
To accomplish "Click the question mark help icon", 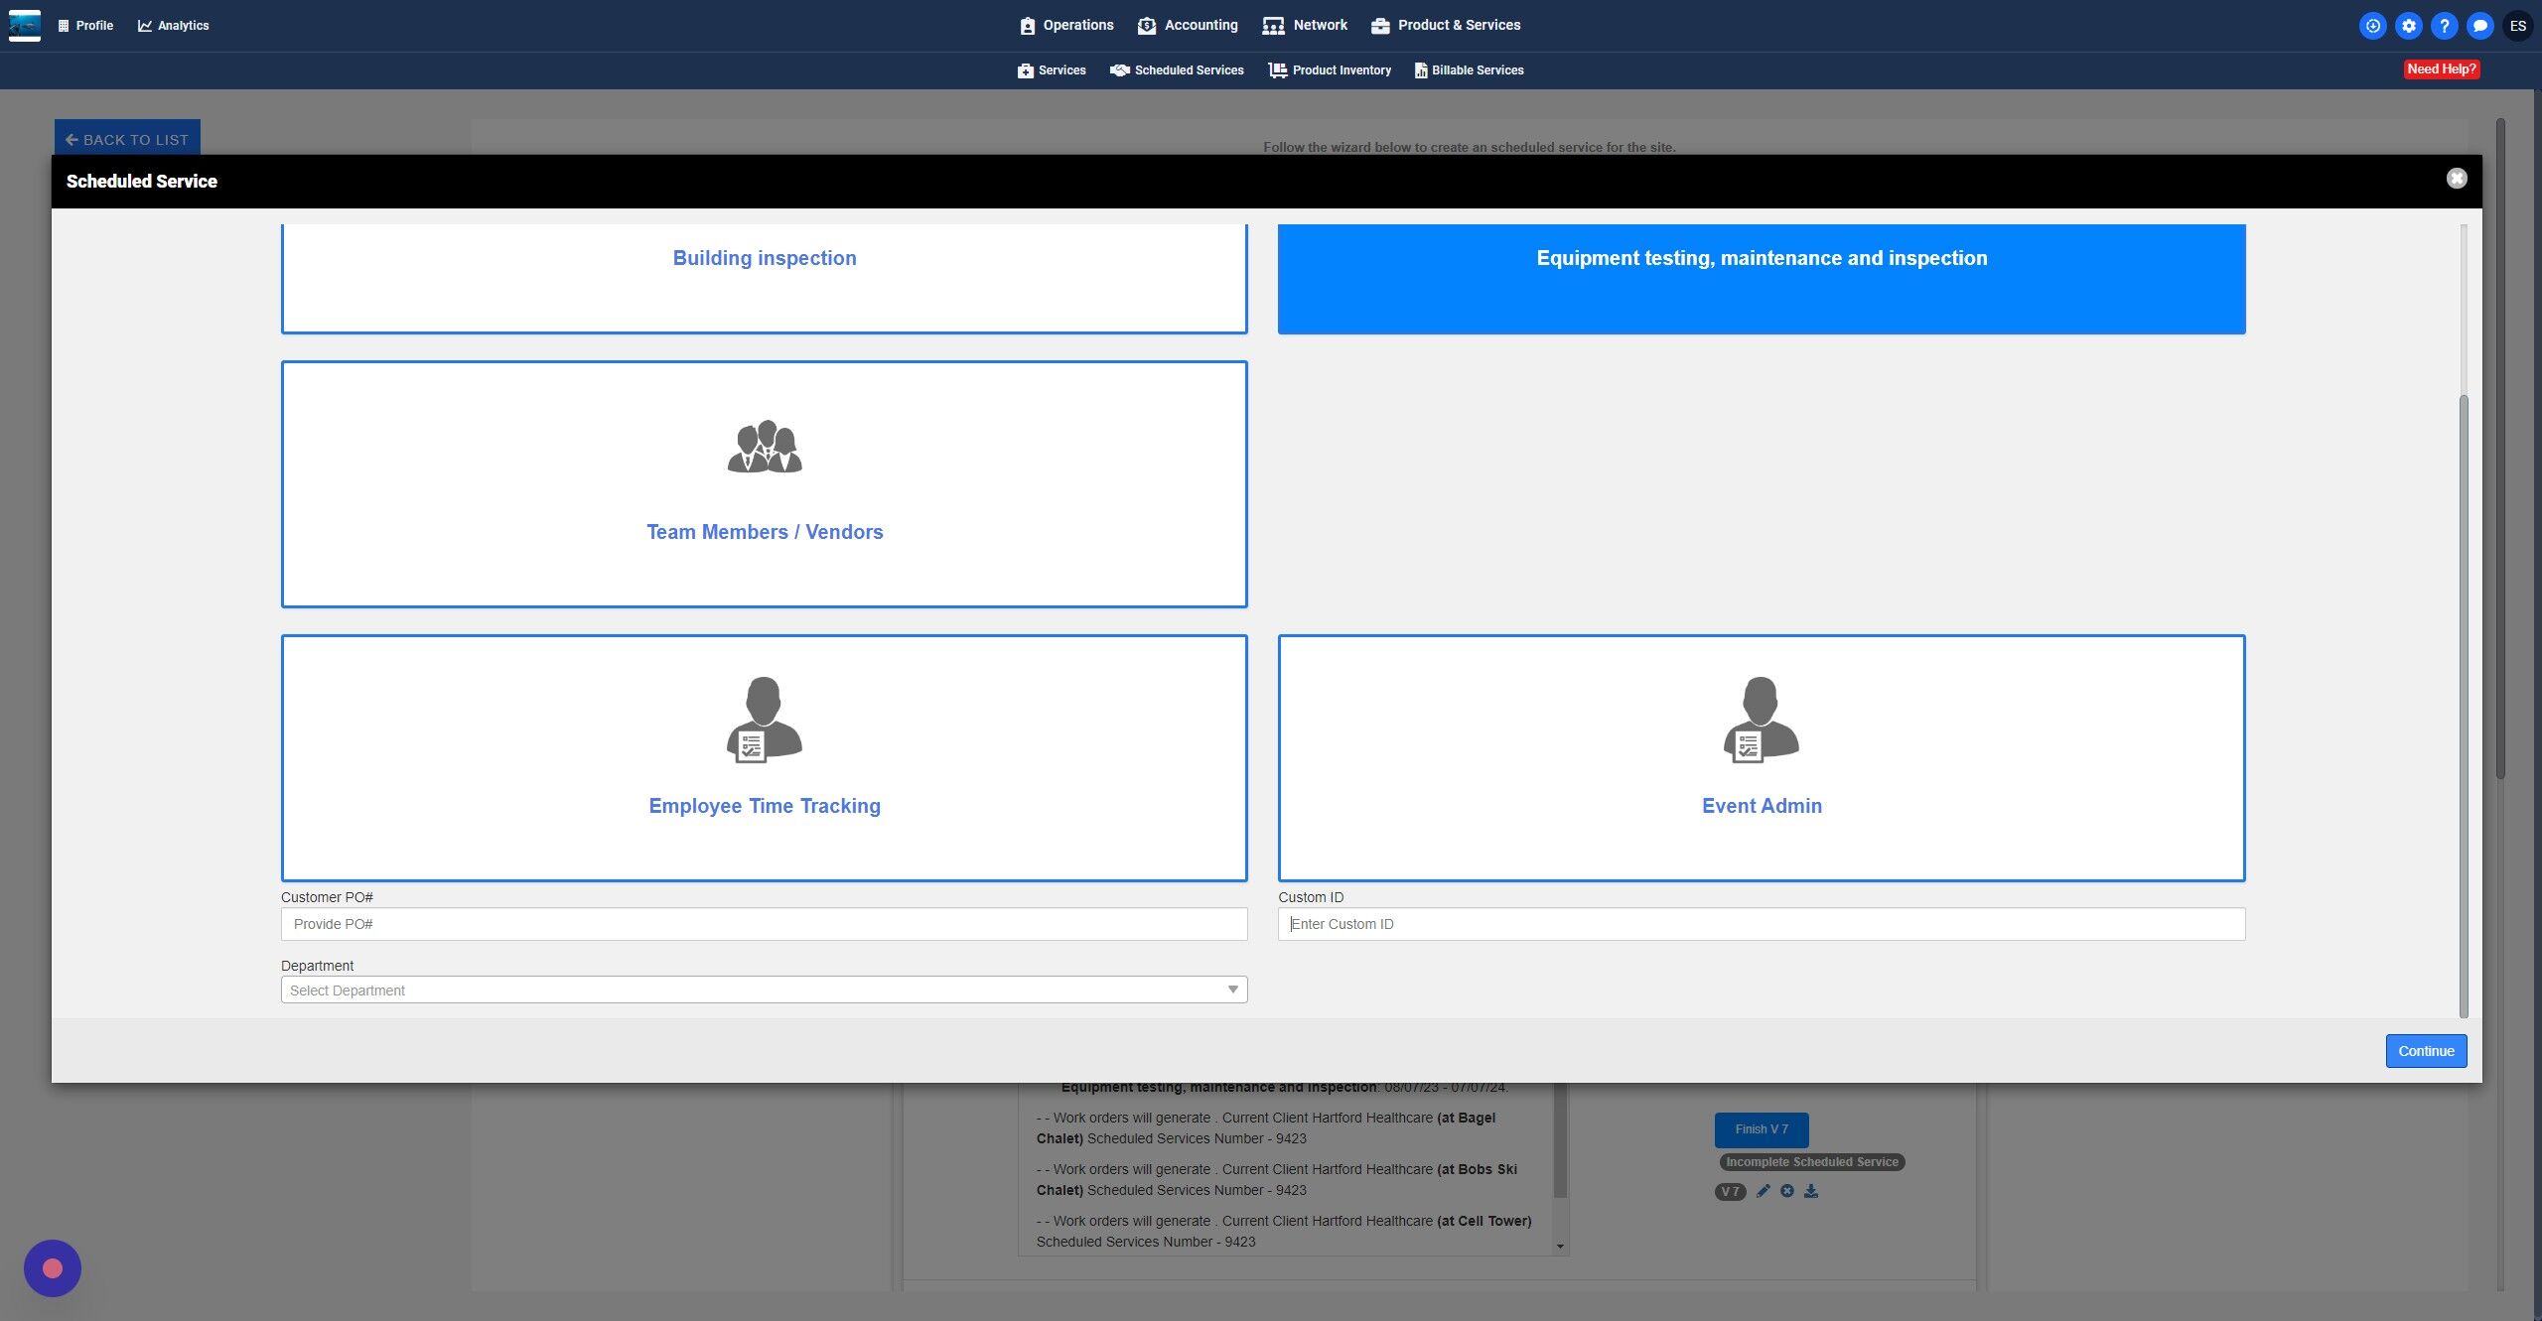I will pos(2444,26).
